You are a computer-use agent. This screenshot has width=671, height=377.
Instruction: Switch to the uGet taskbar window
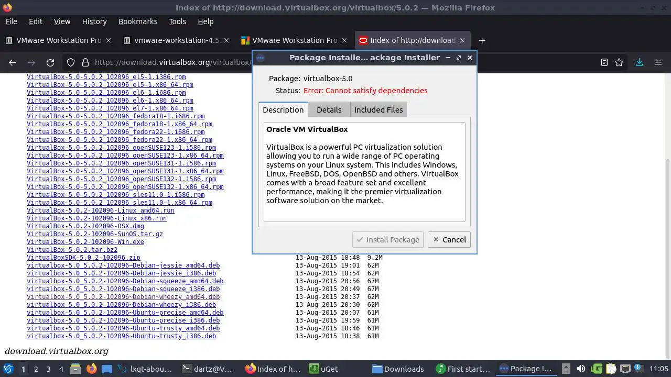323,369
